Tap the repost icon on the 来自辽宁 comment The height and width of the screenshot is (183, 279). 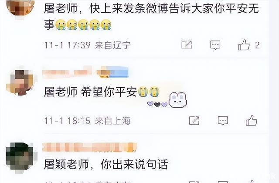coord(187,45)
